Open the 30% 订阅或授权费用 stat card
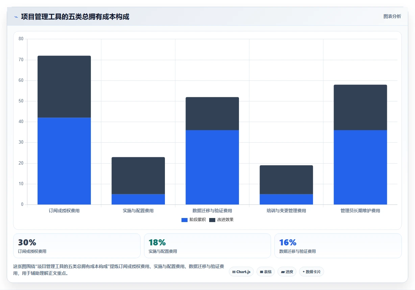 77,246
